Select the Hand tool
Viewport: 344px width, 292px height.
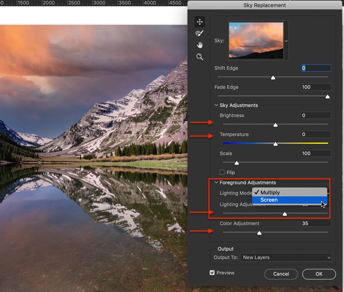tap(200, 45)
